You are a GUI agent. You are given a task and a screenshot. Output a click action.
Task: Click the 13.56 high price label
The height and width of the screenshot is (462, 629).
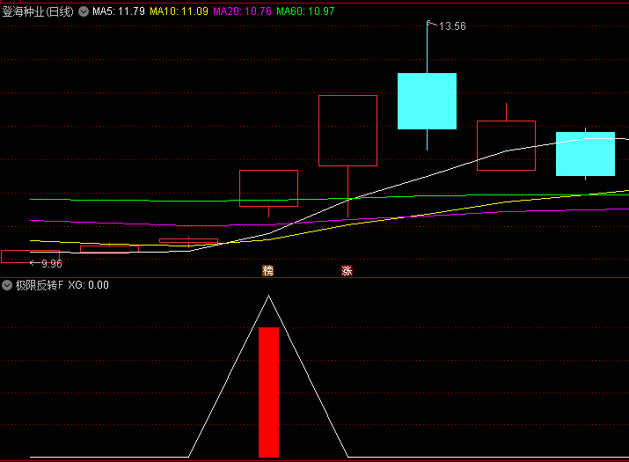452,26
